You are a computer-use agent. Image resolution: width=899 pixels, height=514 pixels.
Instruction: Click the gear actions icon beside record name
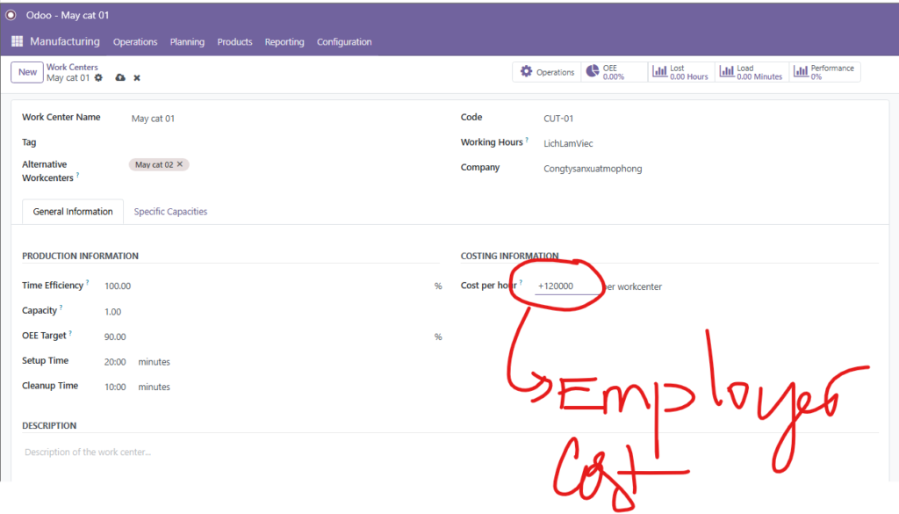pyautogui.click(x=98, y=78)
